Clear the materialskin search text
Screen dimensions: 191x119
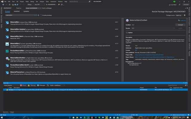[x=35, y=15]
